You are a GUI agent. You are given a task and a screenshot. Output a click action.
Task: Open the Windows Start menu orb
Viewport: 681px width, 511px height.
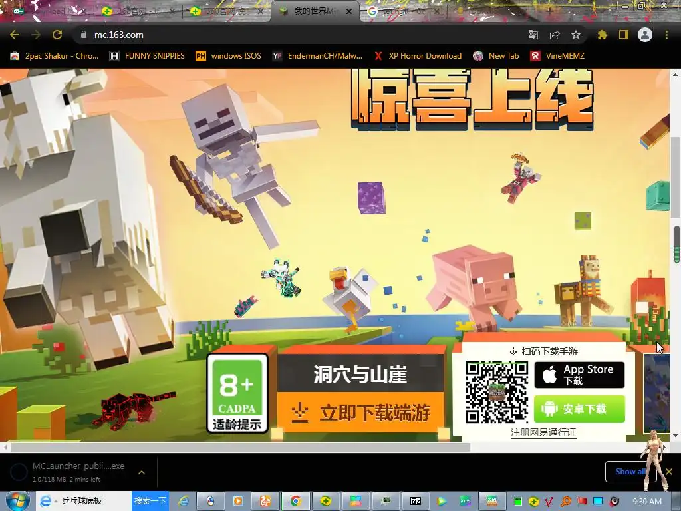coord(17,501)
